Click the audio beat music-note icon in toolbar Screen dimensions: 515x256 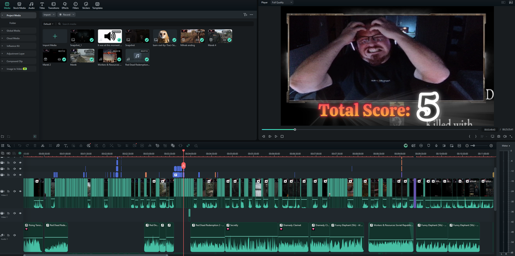pos(58,145)
